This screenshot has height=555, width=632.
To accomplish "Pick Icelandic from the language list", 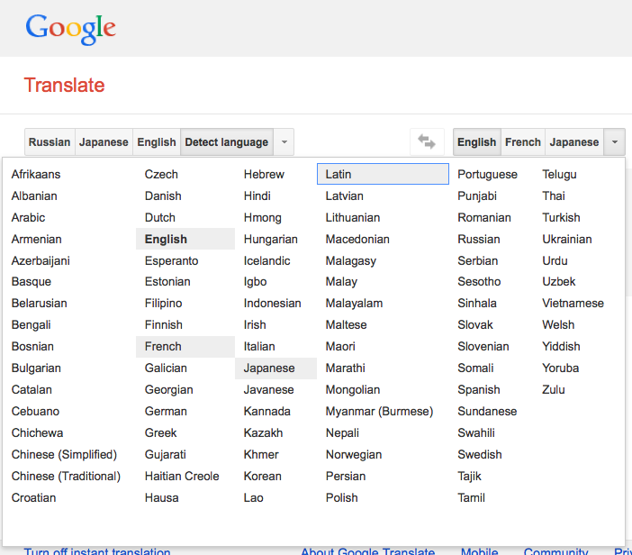I will point(266,260).
